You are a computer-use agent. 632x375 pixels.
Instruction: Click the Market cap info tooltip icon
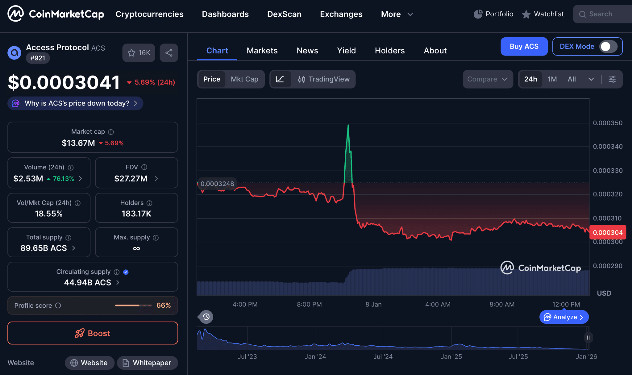[110, 132]
